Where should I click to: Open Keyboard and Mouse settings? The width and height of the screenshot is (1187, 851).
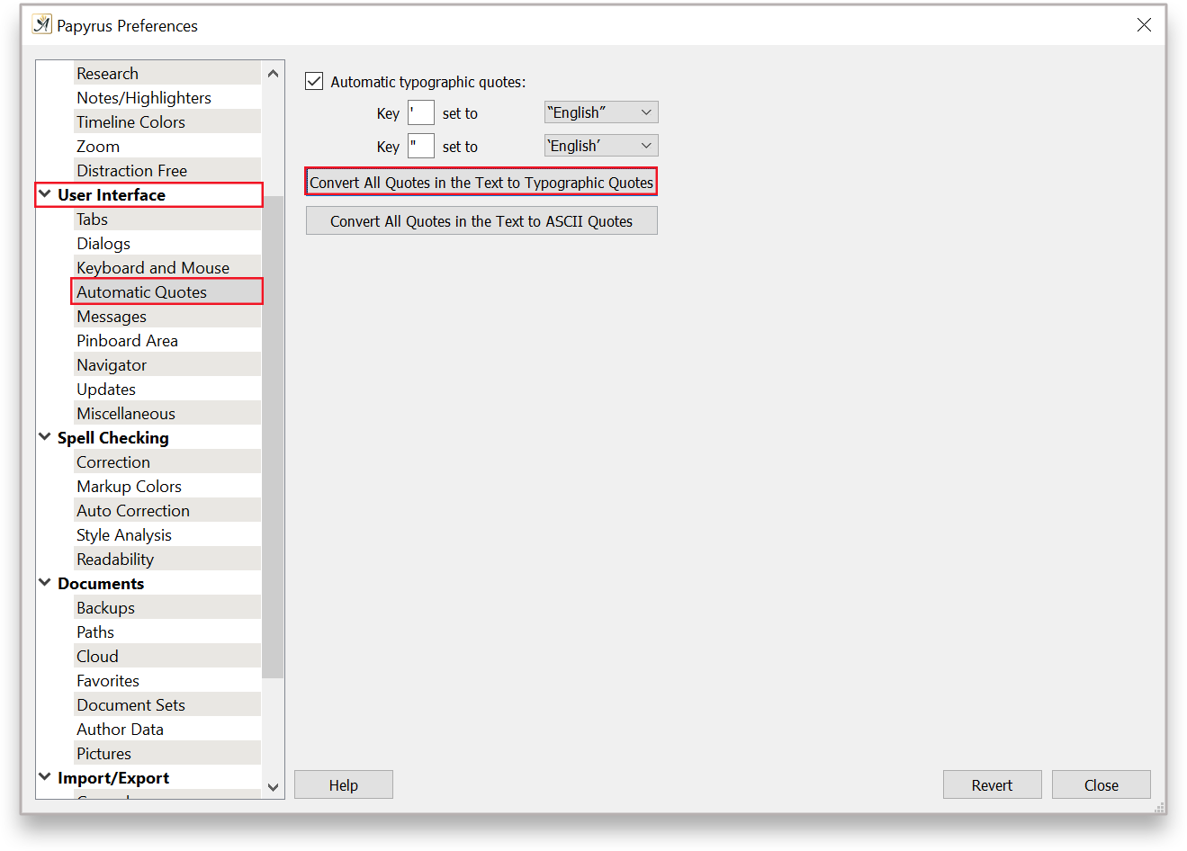(x=167, y=267)
